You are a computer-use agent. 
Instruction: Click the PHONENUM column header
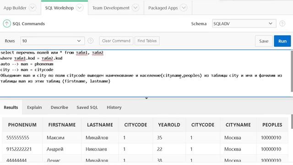coord(22,125)
